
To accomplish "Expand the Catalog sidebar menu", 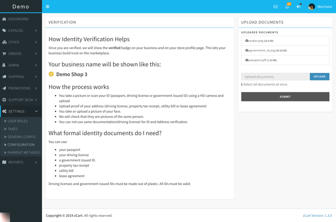I will pyautogui.click(x=21, y=30).
